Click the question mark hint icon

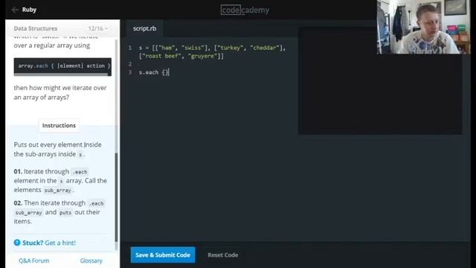[x=17, y=243]
